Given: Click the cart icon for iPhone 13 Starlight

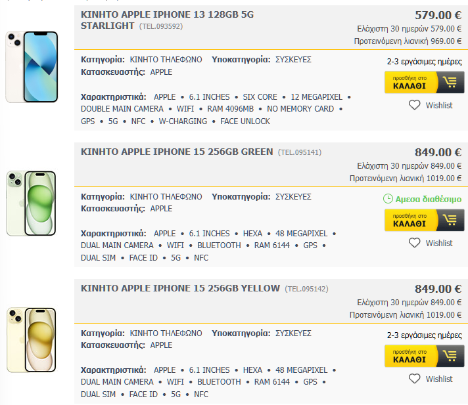Looking at the screenshot, I should click(x=450, y=83).
